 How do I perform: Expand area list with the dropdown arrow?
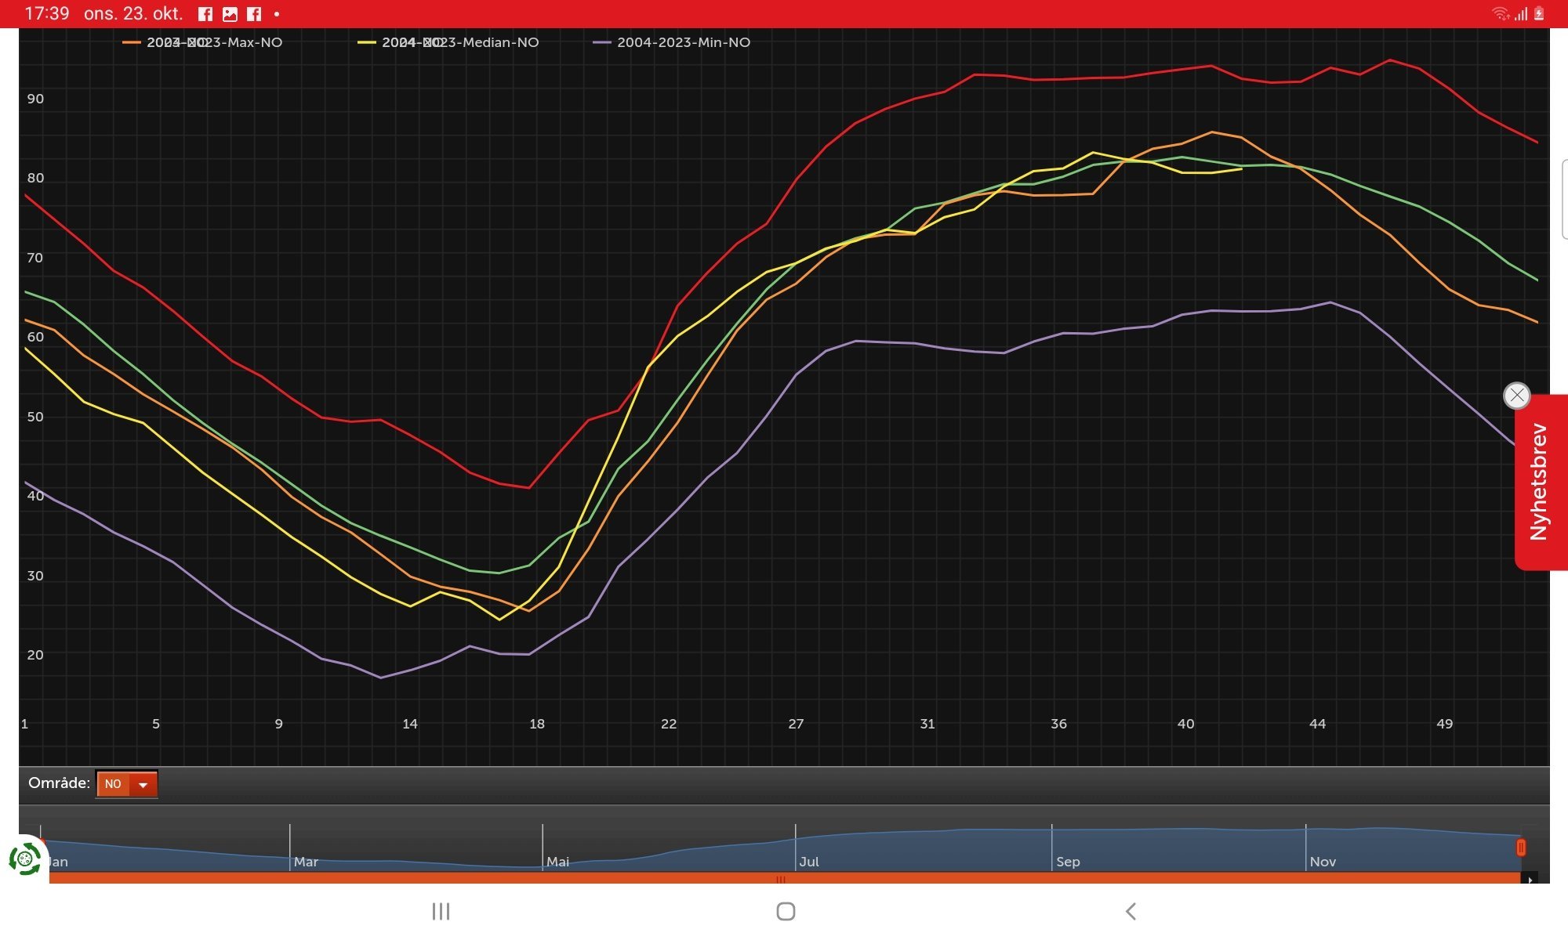[x=143, y=784]
